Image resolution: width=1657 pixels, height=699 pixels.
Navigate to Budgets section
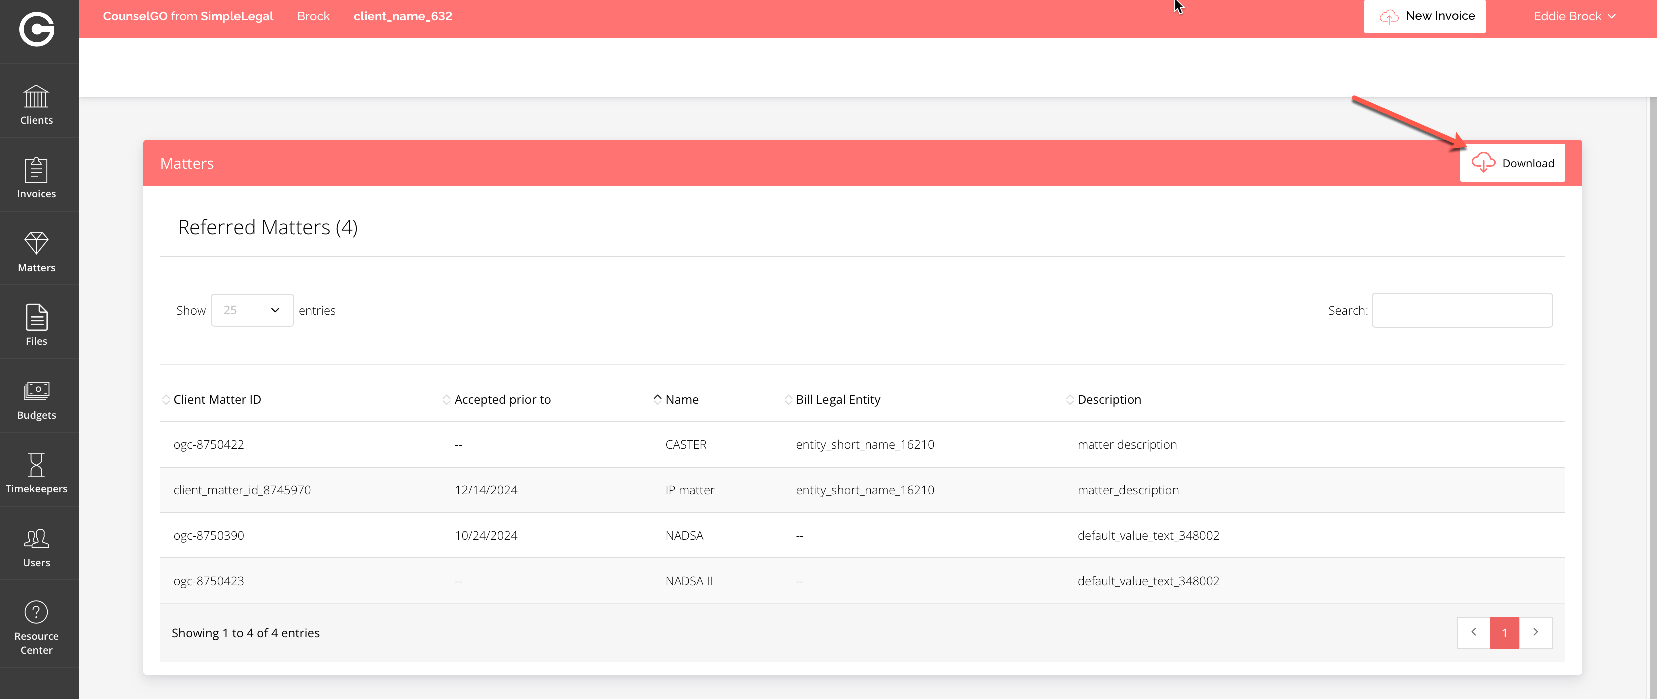point(36,399)
